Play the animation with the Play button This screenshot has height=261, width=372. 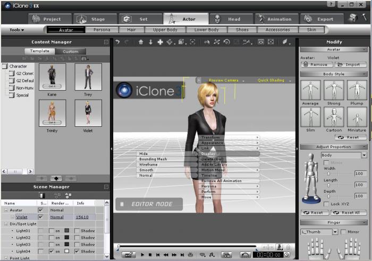[142, 255]
